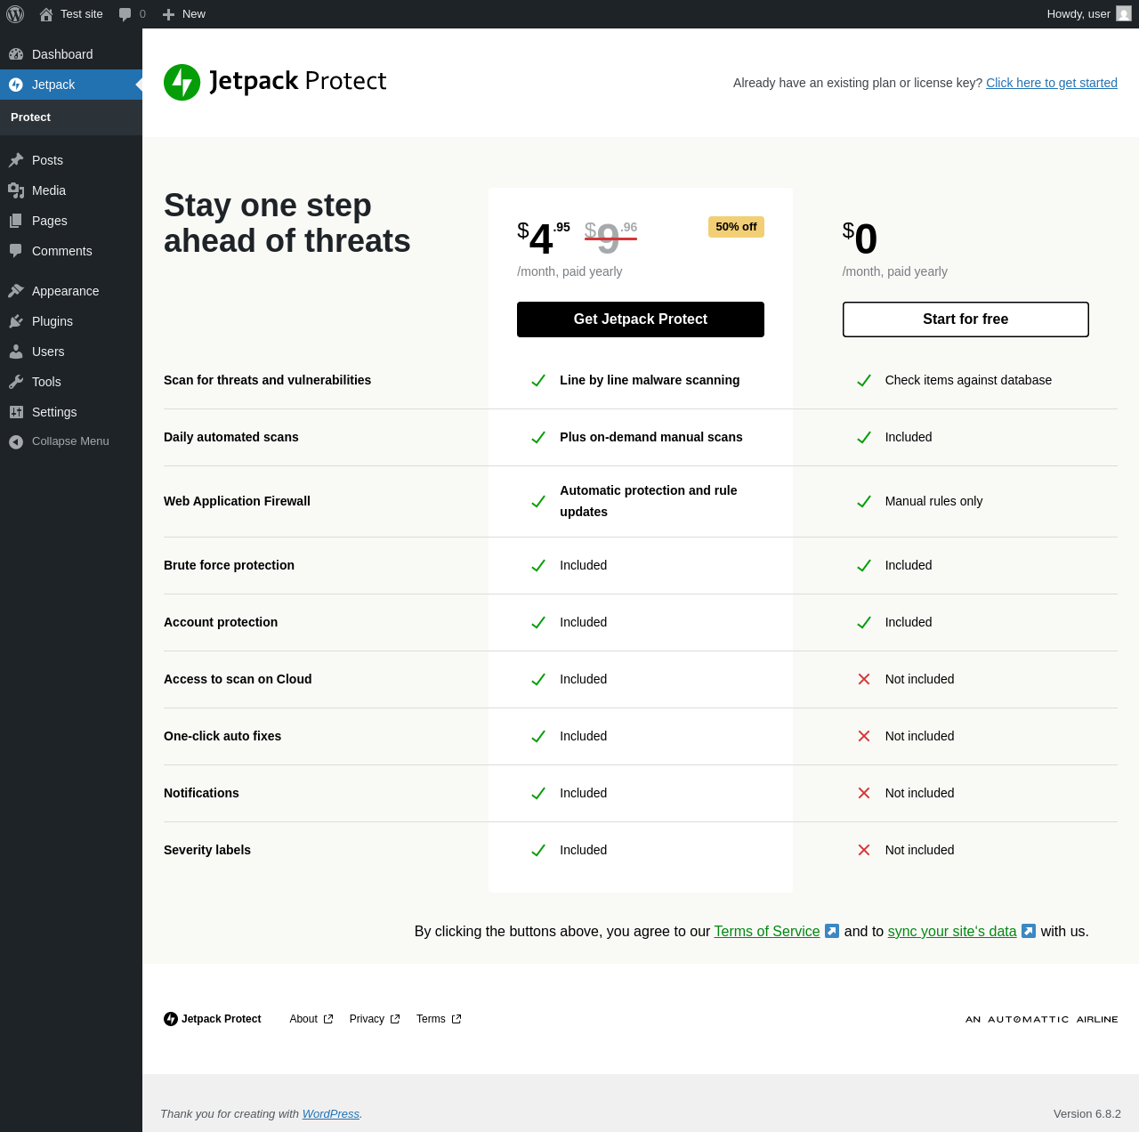Open comments bubble in admin bar
This screenshot has width=1139, height=1132.
coord(125,14)
